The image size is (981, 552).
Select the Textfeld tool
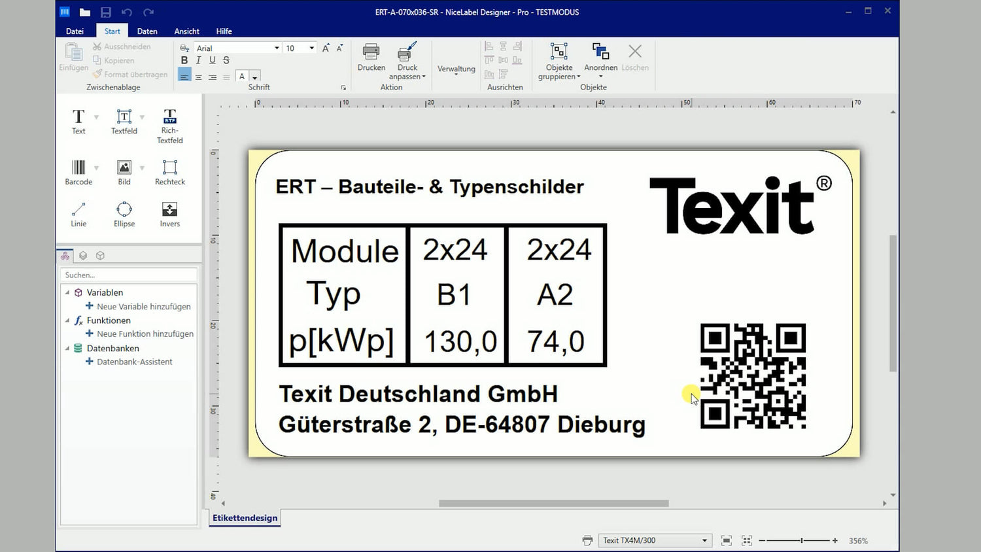point(124,122)
